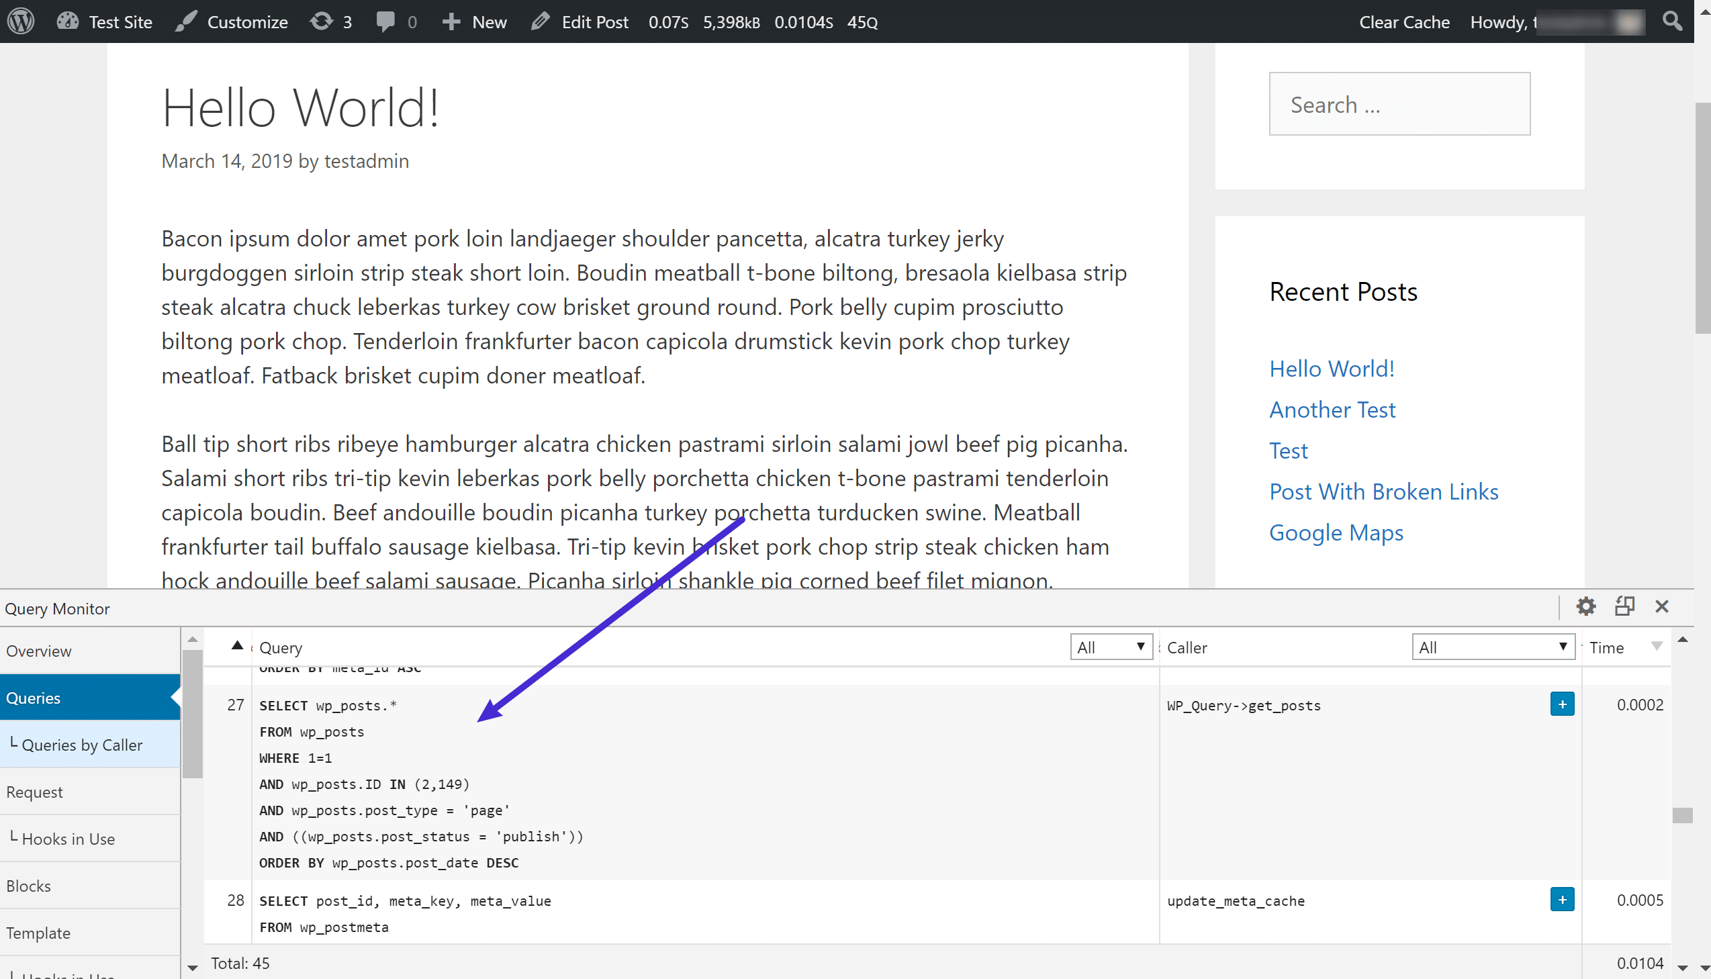Expand the query row 28 plus button

tap(1562, 900)
